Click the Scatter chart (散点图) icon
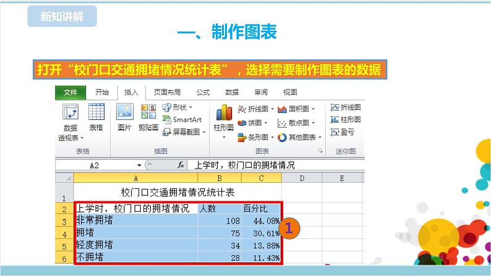The width and height of the screenshot is (491, 276). [x=282, y=123]
